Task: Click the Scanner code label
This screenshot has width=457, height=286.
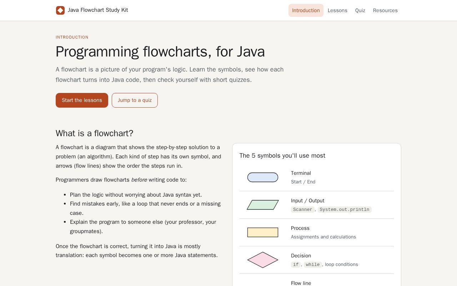Action: click(x=303, y=209)
